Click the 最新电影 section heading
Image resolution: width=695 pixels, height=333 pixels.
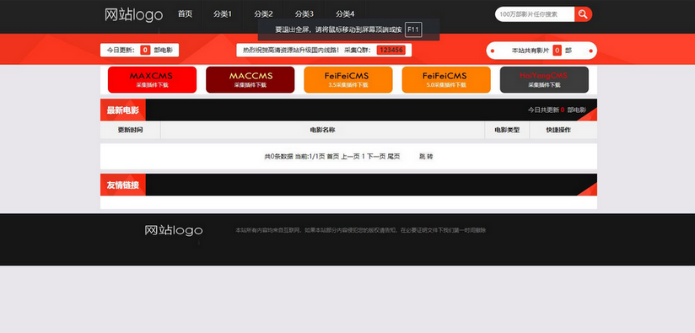click(x=123, y=110)
